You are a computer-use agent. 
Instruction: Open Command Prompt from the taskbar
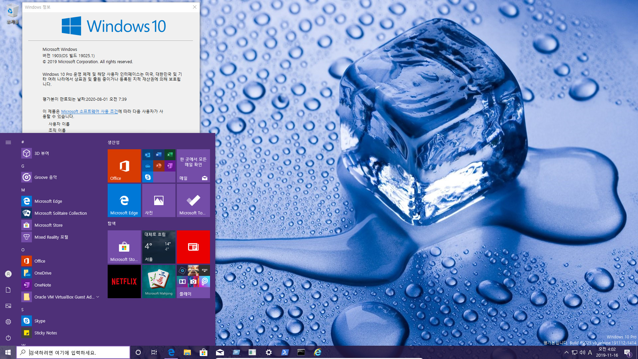coord(301,352)
